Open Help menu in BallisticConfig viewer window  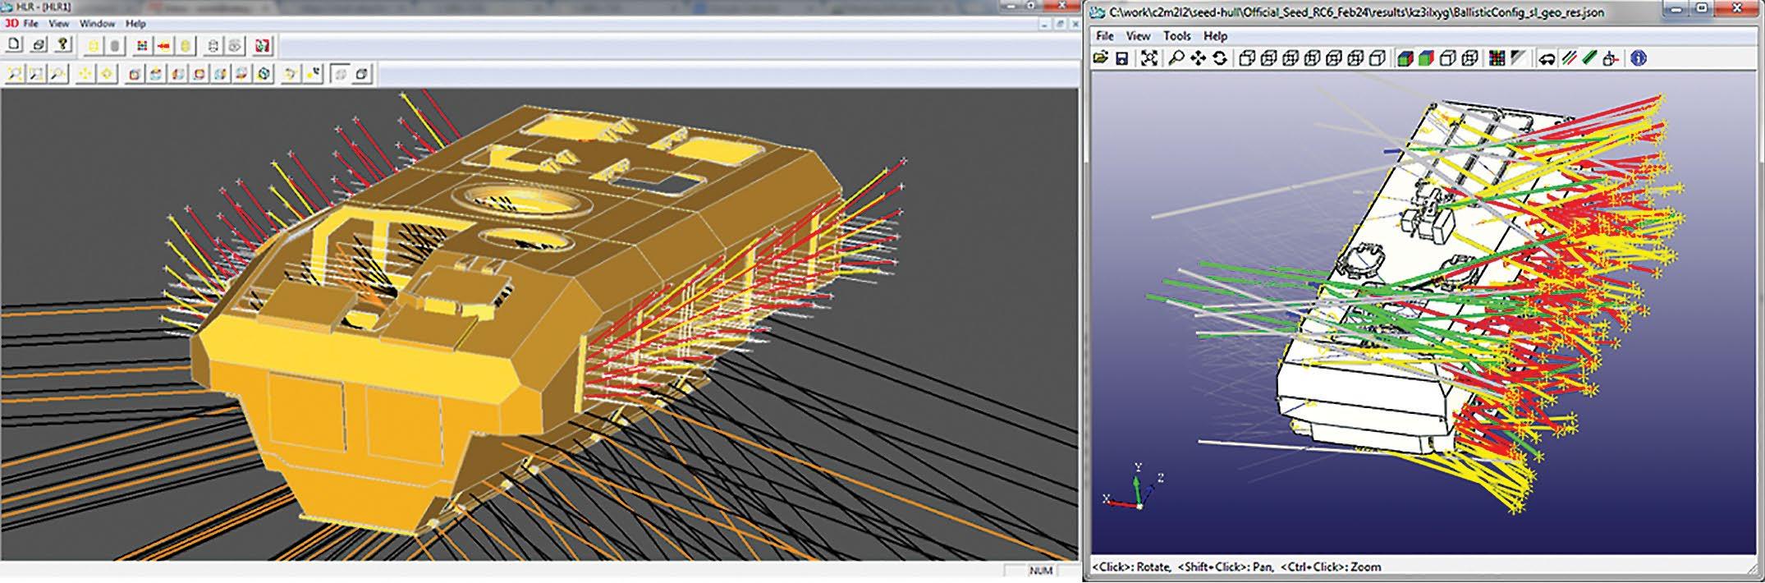tap(1215, 36)
